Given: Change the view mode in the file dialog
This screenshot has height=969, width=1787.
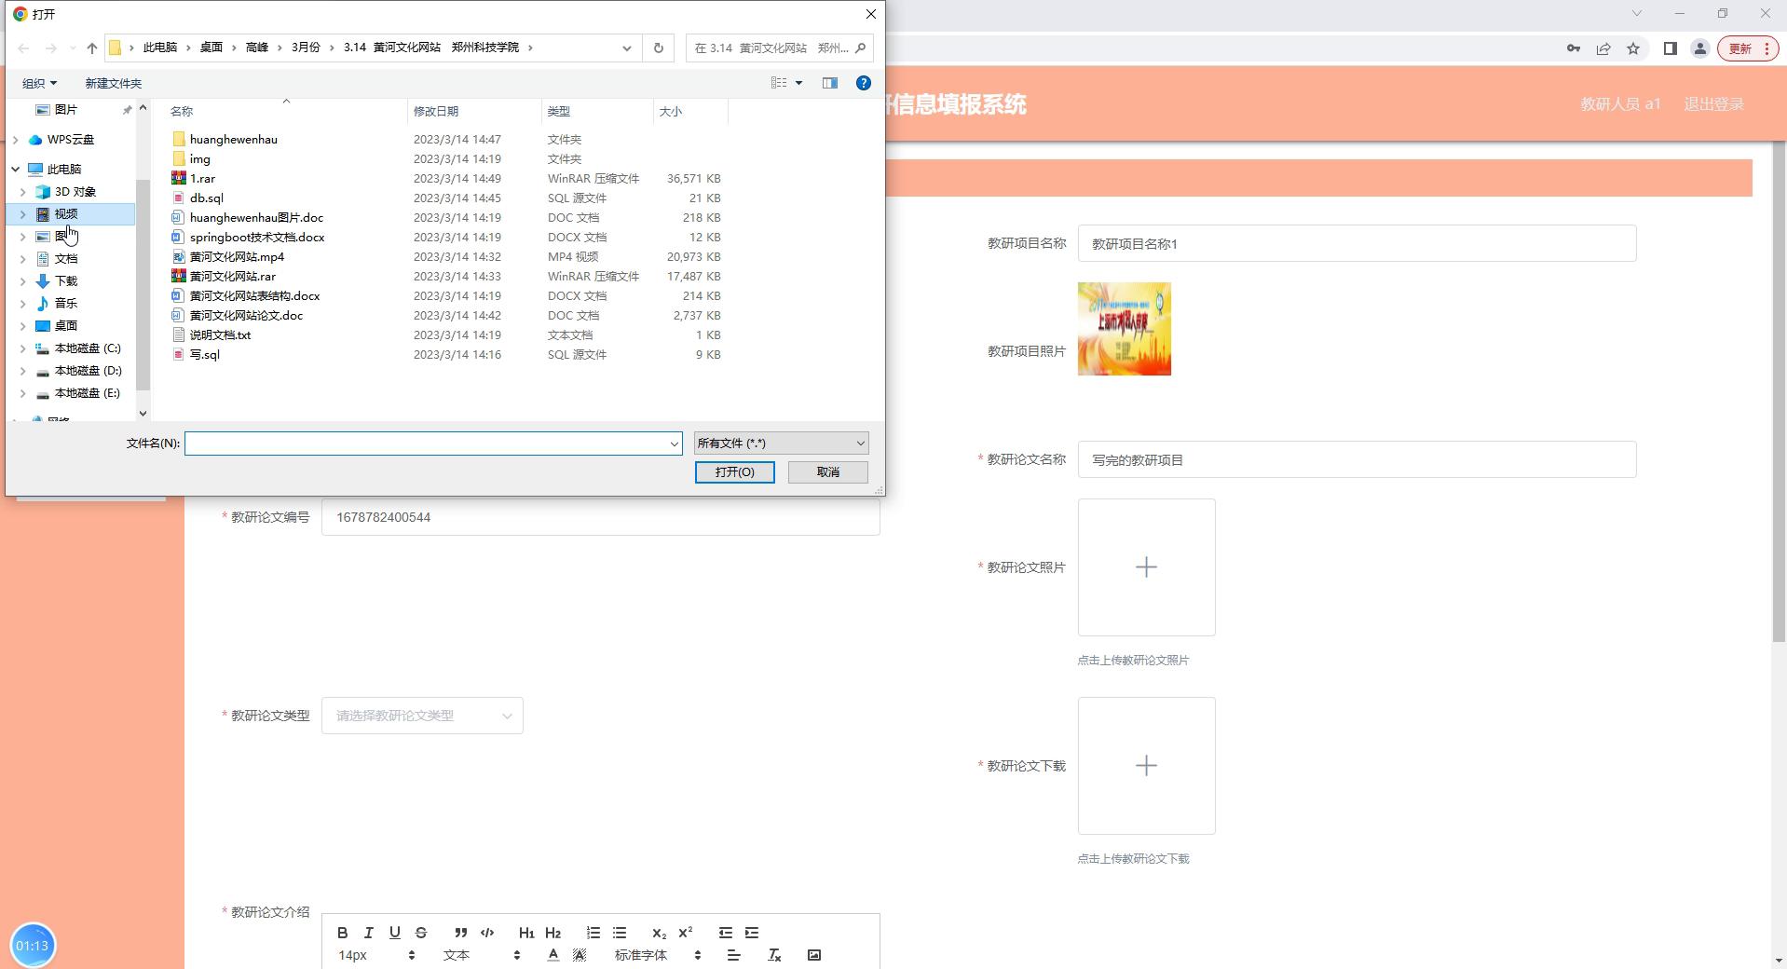Looking at the screenshot, I should tap(779, 83).
